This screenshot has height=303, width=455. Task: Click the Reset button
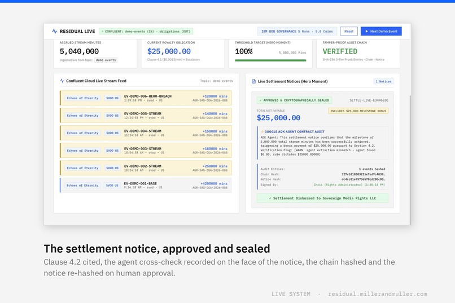(349, 31)
